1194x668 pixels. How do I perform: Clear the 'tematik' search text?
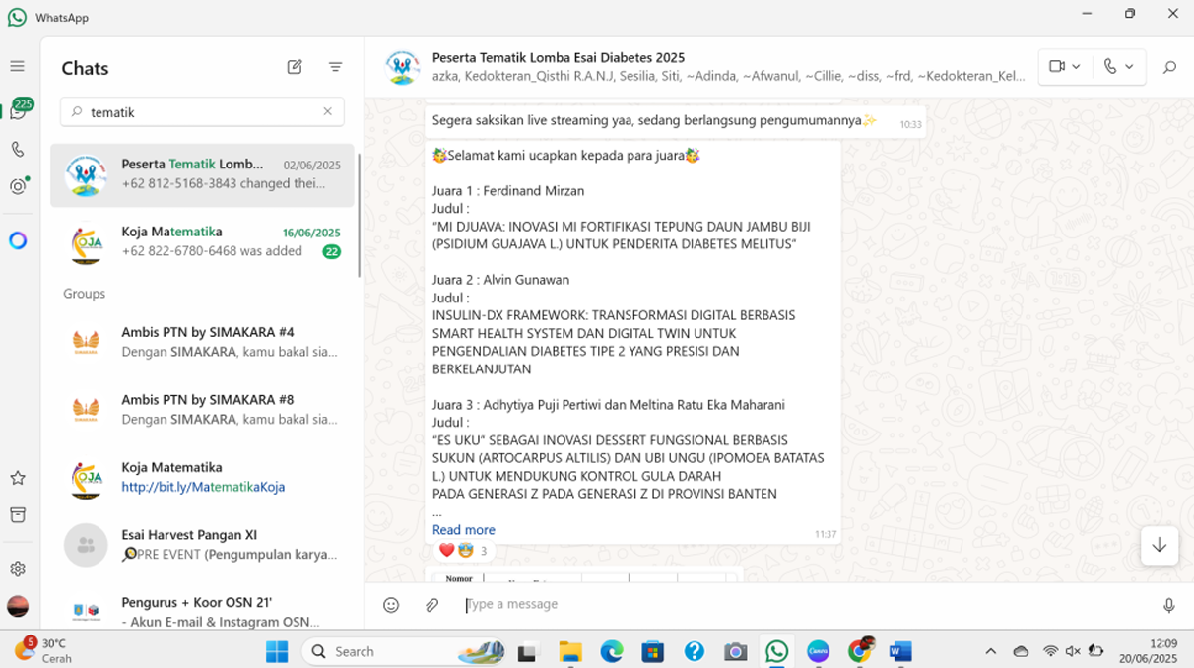click(327, 112)
